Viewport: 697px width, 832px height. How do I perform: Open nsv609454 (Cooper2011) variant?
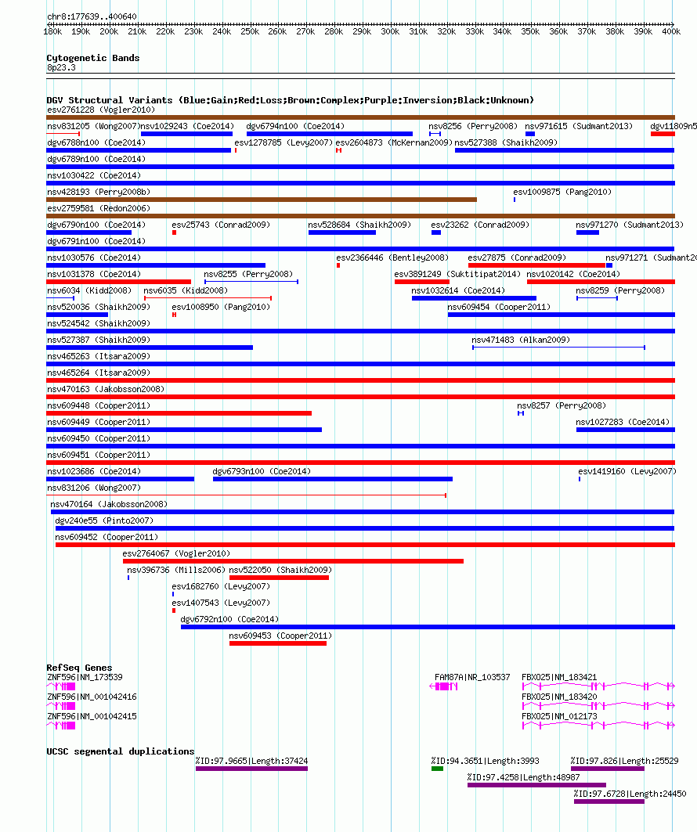[x=561, y=315]
